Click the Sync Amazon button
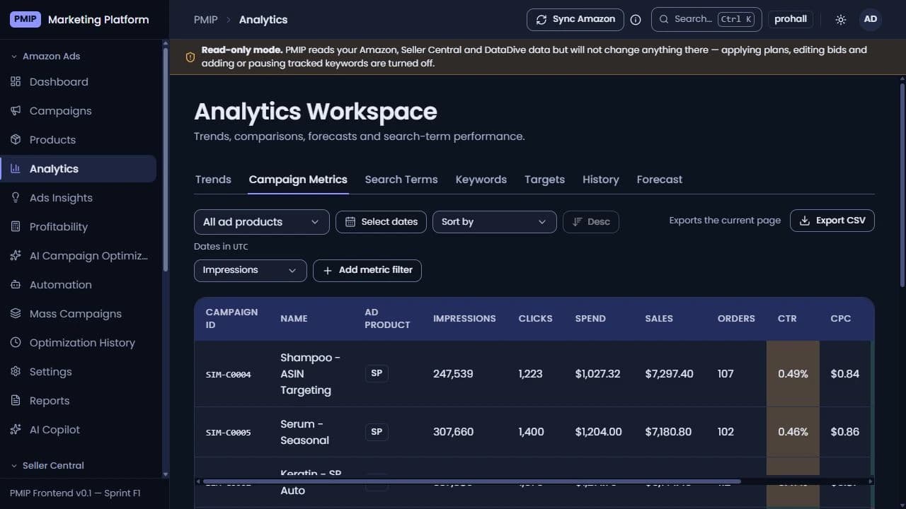 click(575, 20)
